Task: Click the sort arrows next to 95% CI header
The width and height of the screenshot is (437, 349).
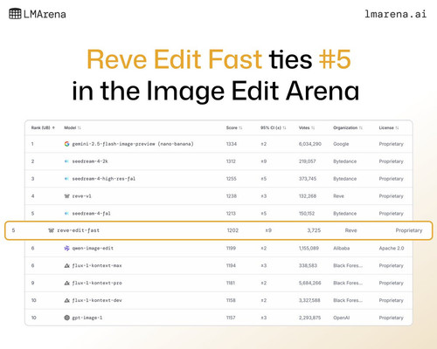Action: click(x=285, y=127)
